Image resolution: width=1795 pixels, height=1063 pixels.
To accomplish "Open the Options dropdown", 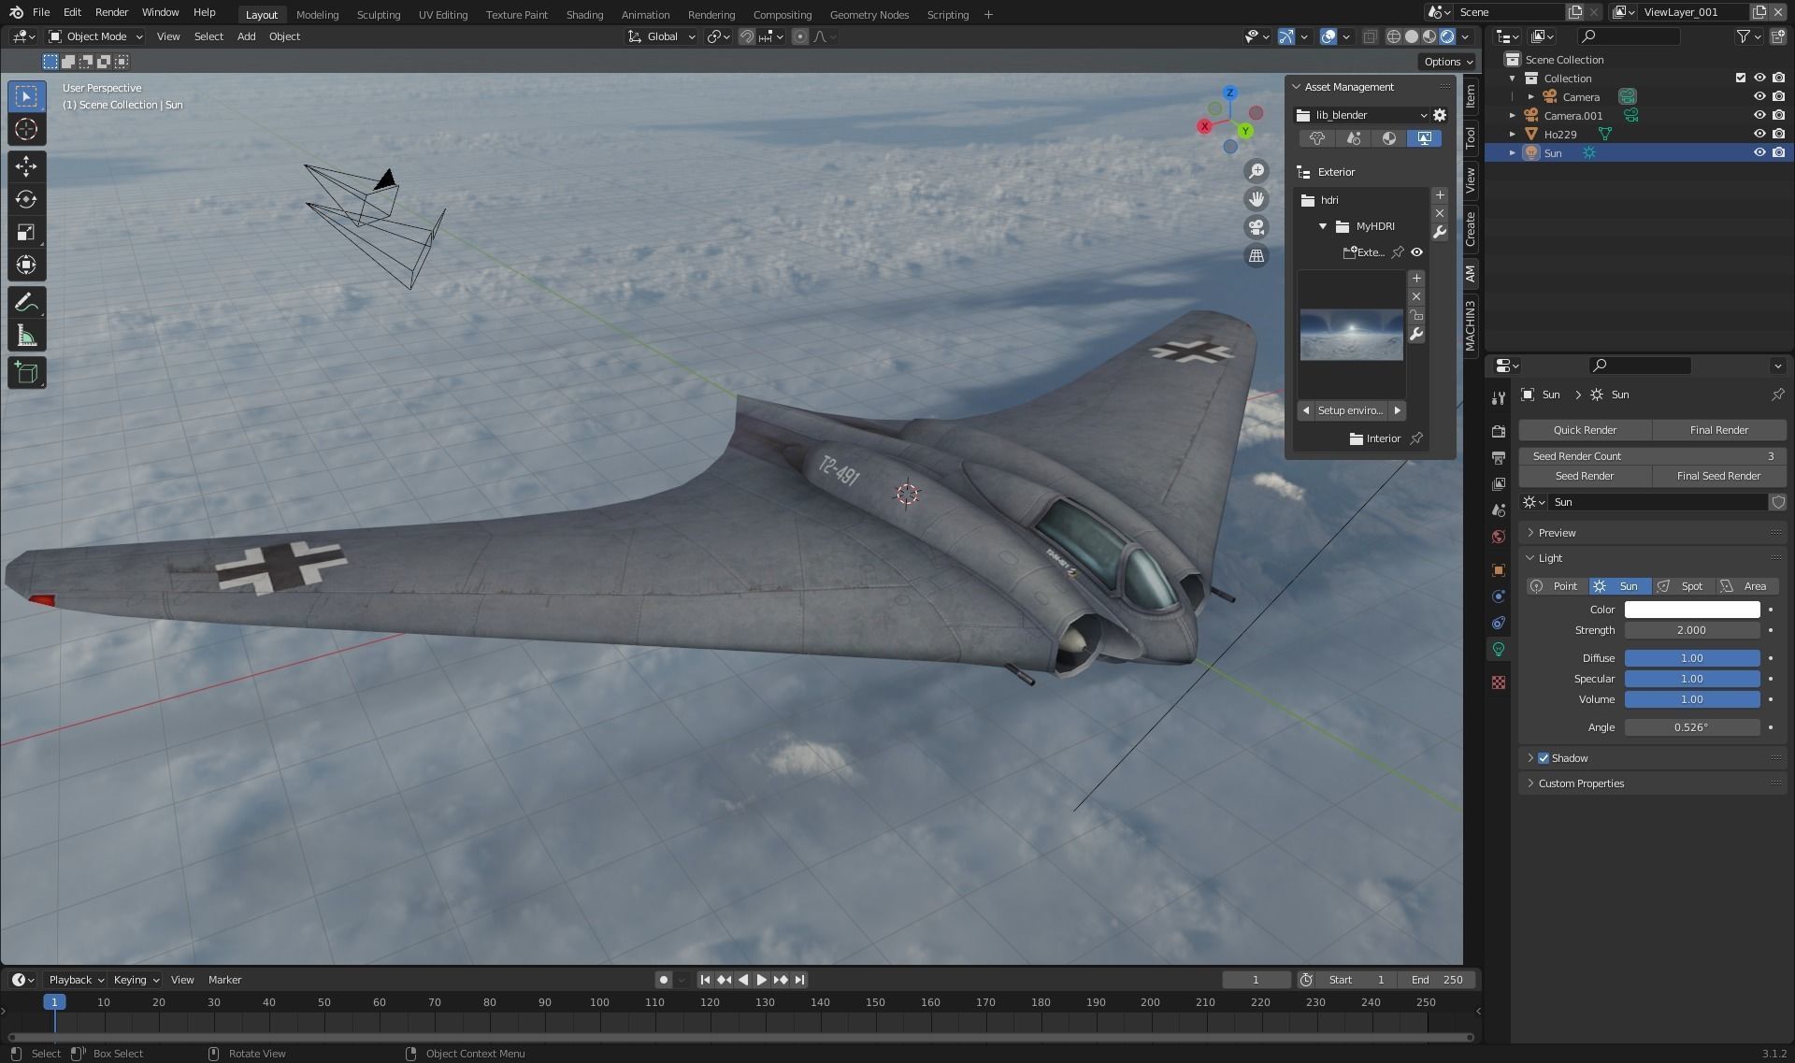I will (1448, 62).
